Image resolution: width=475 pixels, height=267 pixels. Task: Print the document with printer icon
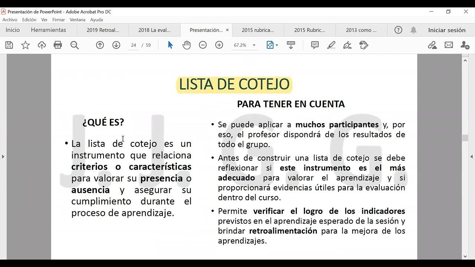click(58, 45)
